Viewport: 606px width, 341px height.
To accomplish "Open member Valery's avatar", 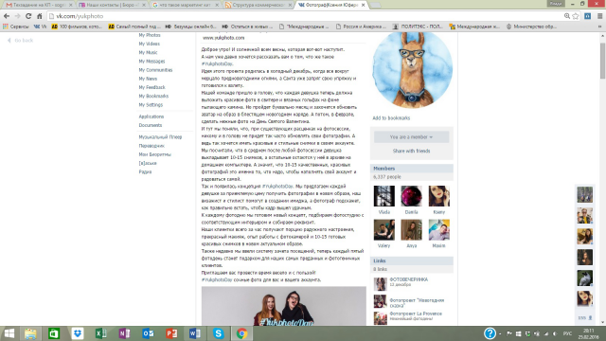I will [384, 229].
